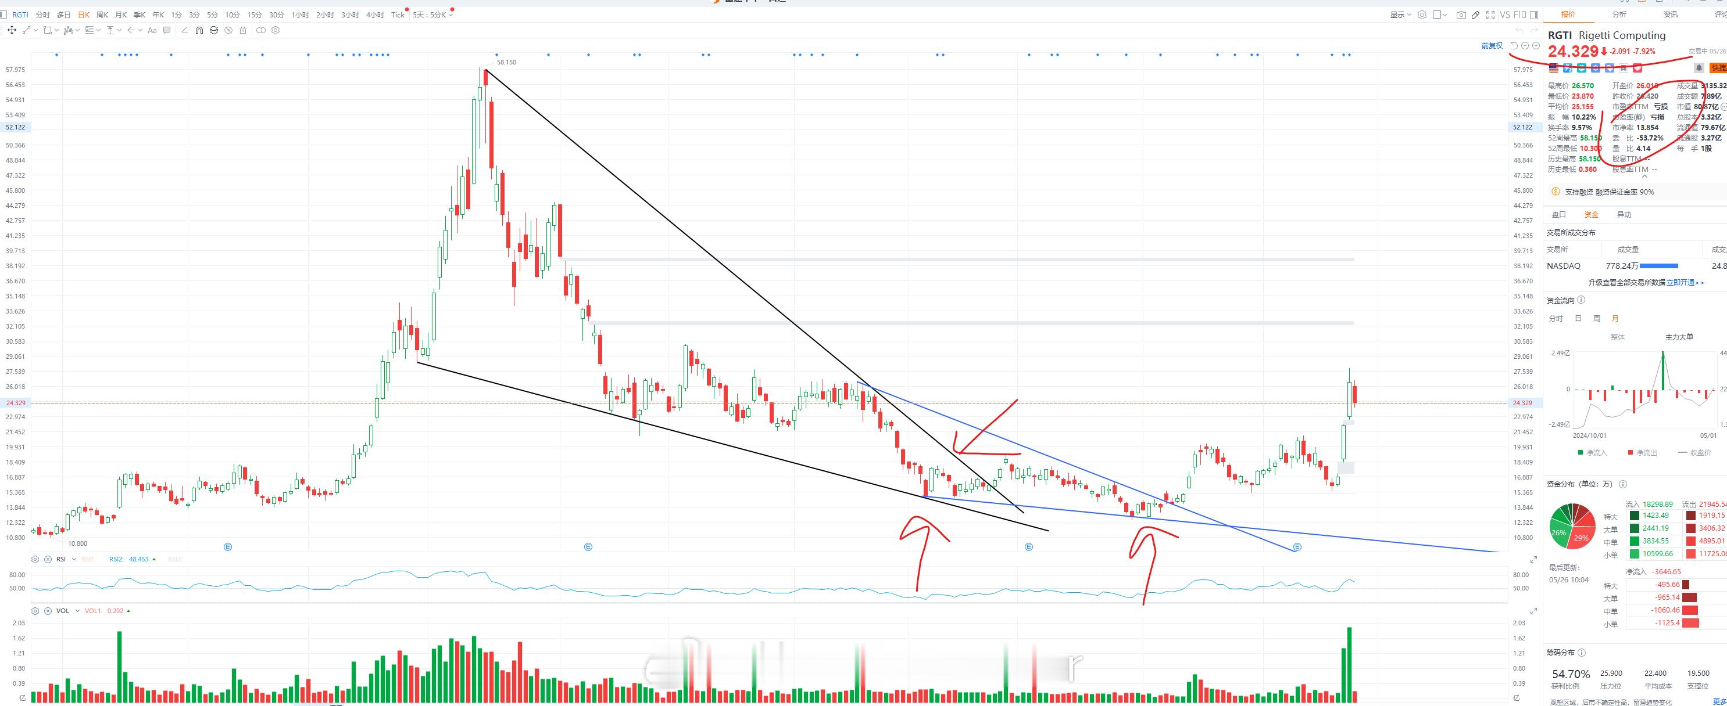The height and width of the screenshot is (706, 1727).
Task: Select the comment bubble note tool
Action: point(167,30)
